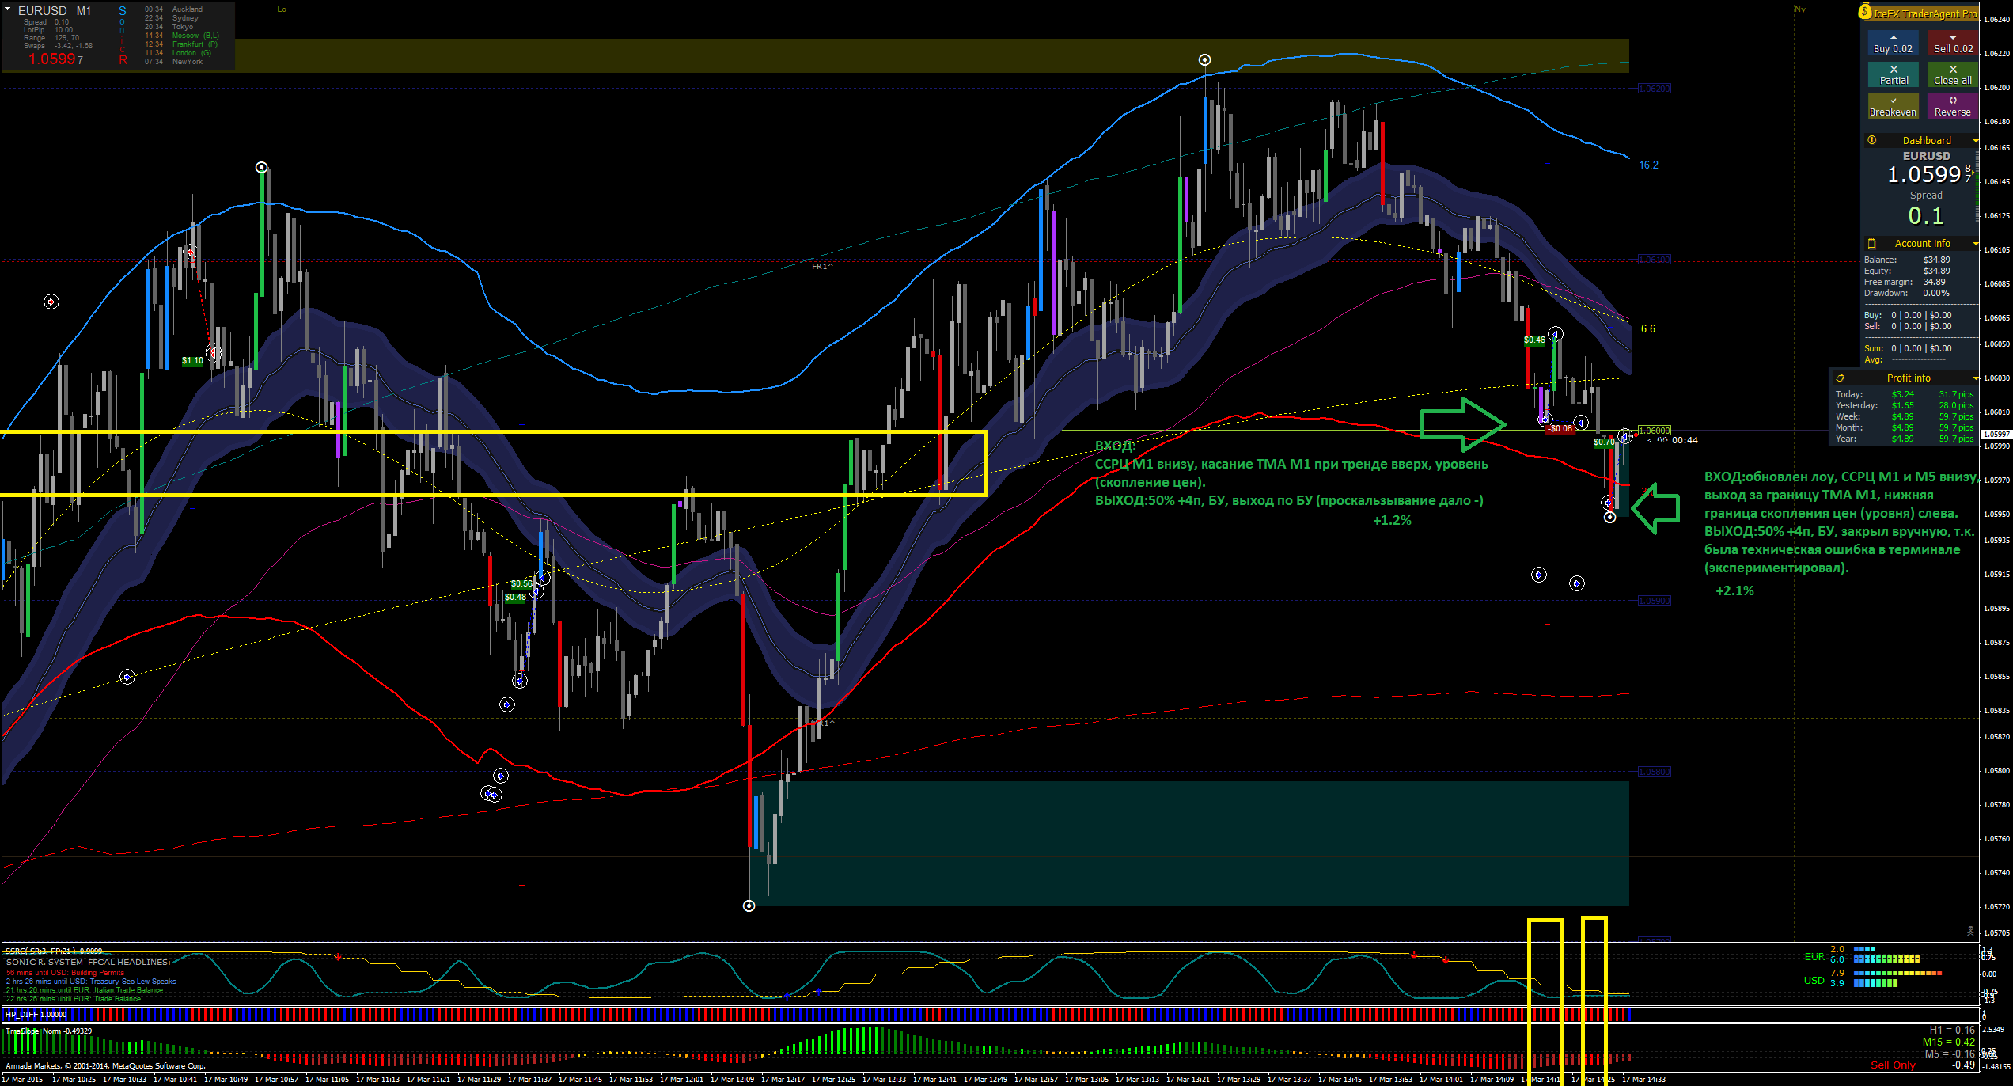
Task: Click the USD 7.9 strength bar
Action: (1897, 973)
